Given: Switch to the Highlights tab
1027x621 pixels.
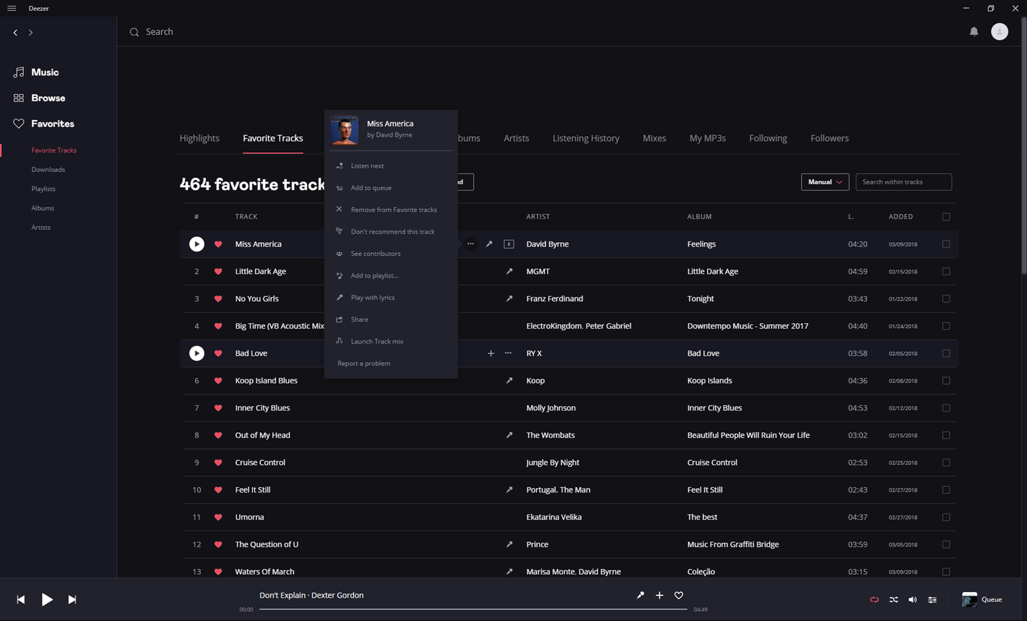Looking at the screenshot, I should tap(199, 138).
